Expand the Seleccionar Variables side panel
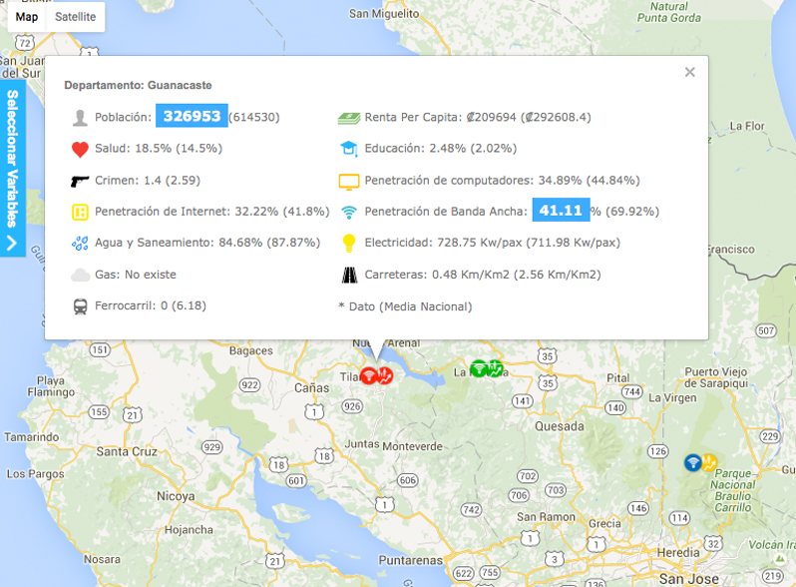This screenshot has height=587, width=796. coord(12,170)
